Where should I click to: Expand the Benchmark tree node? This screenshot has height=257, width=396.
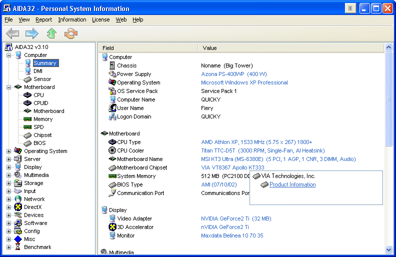click(8, 247)
